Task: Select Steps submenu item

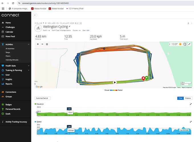Action: pyautogui.click(x=8, y=53)
